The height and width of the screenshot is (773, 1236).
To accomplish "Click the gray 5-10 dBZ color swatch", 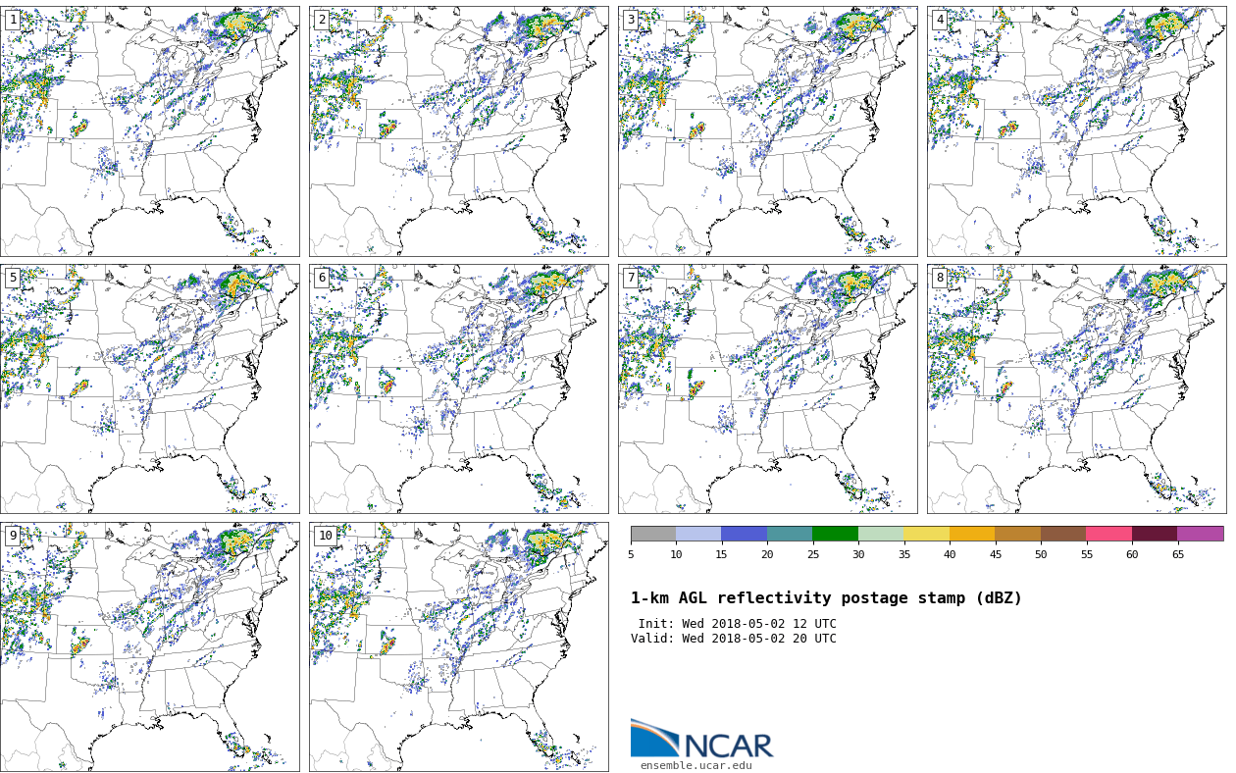I will (653, 534).
